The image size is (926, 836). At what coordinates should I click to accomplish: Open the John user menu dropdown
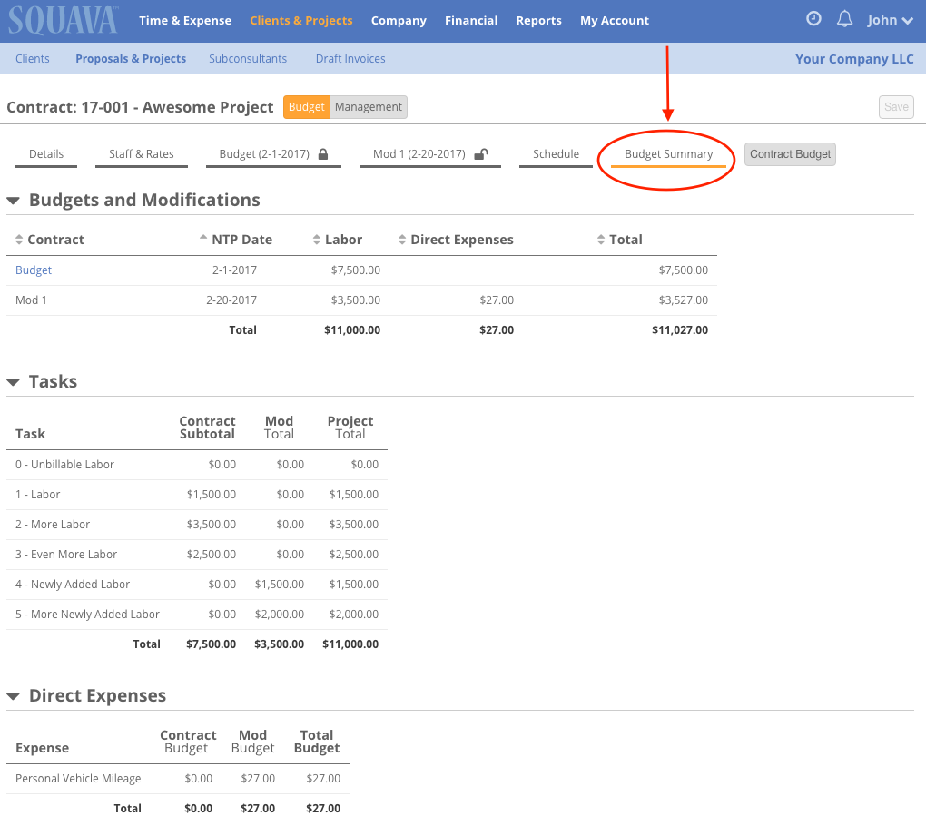(889, 19)
